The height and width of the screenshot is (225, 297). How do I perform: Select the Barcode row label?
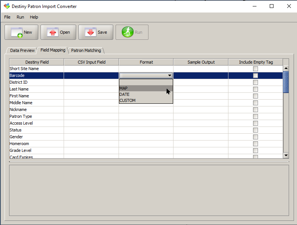point(17,76)
